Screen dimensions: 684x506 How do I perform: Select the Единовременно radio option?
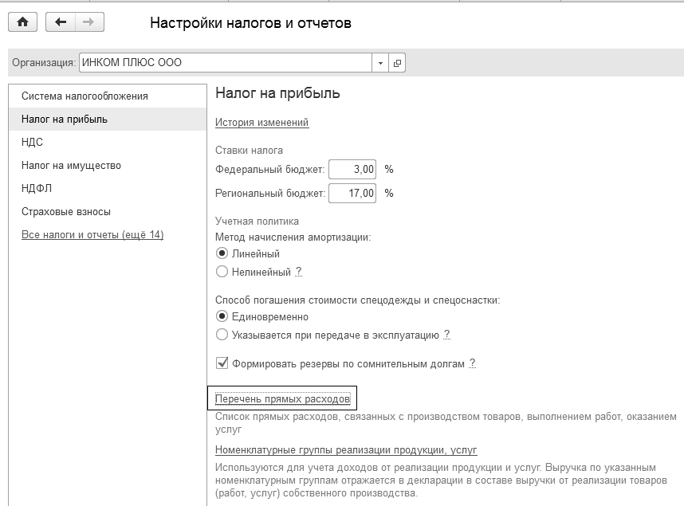coord(222,316)
